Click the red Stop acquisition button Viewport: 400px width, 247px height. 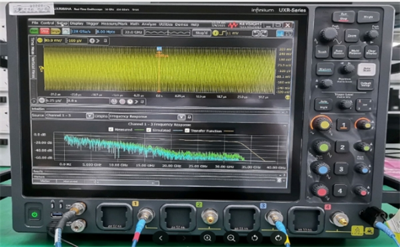[45, 31]
